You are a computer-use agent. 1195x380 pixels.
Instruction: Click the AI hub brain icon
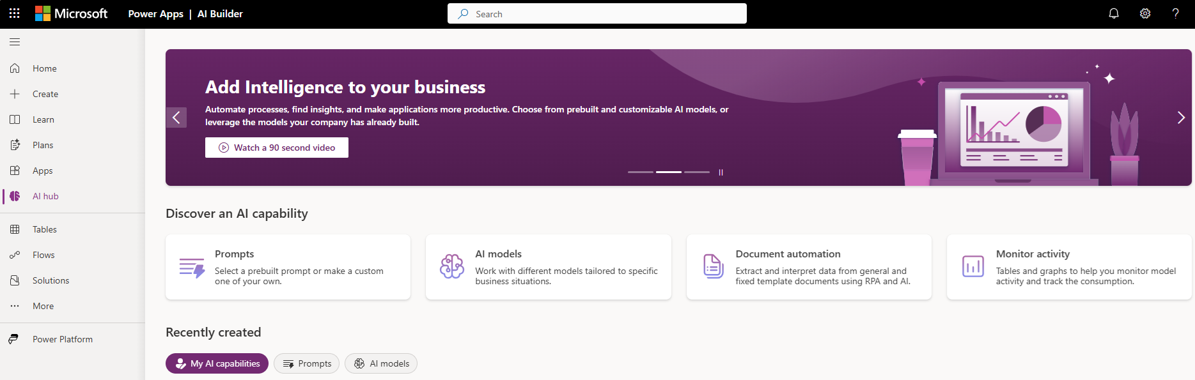(15, 196)
